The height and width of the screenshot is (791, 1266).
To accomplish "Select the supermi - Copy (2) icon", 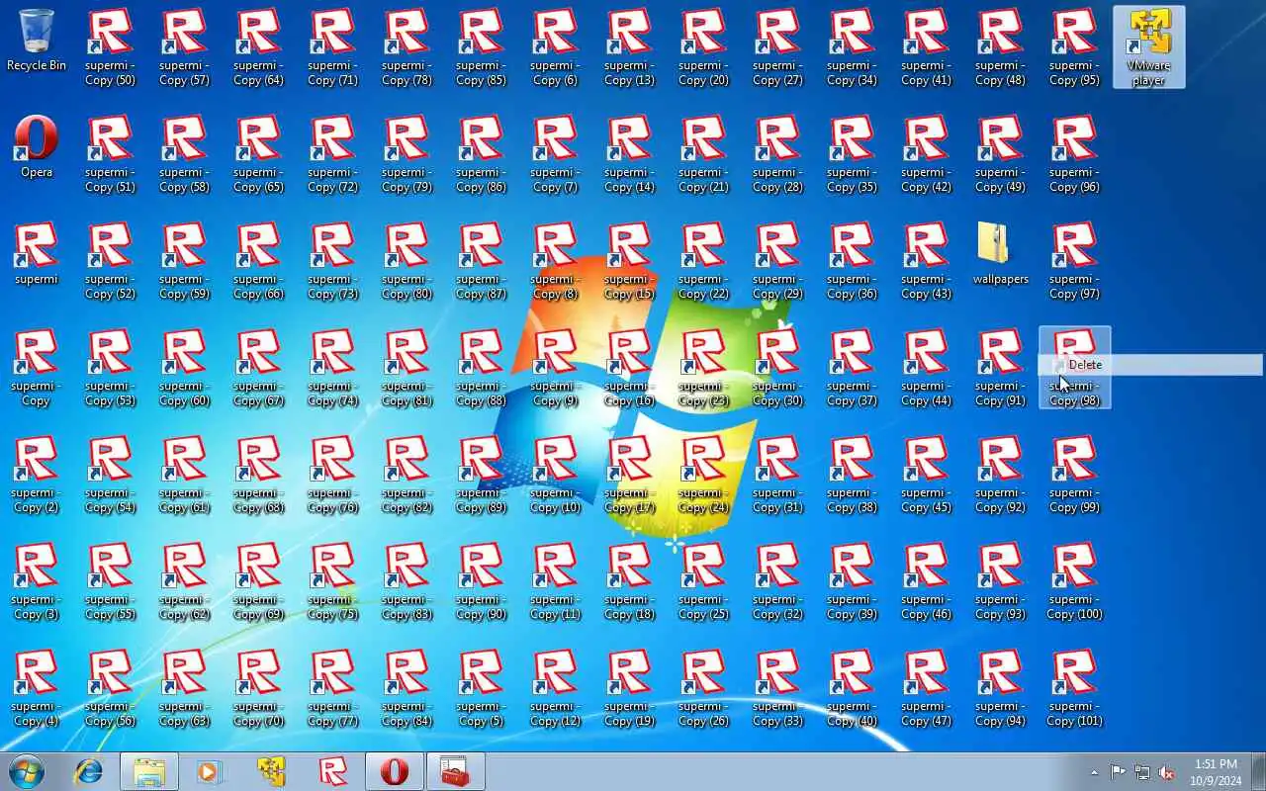I will 37,474.
